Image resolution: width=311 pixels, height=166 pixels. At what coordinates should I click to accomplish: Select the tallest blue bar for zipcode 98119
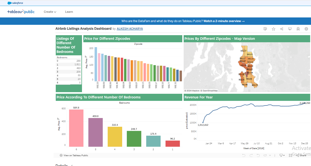coord(96,64)
